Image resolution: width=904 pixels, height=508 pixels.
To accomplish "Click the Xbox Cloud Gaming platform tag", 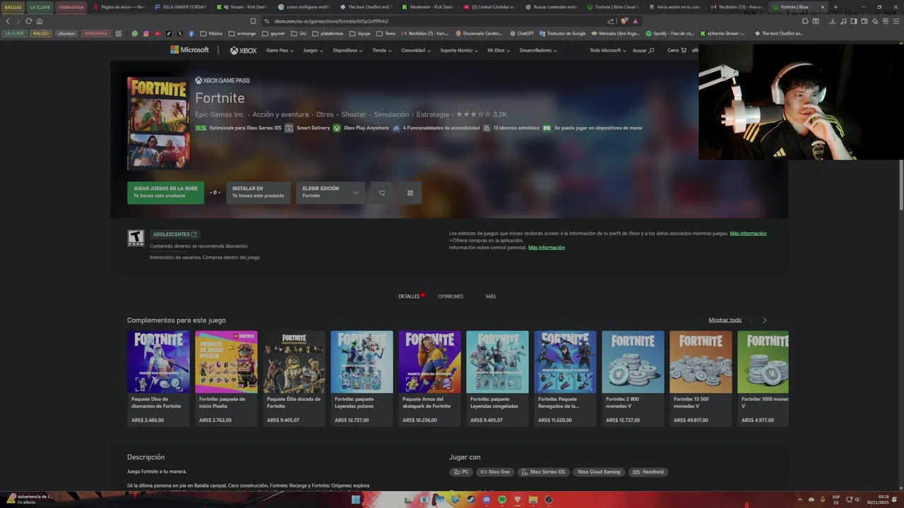I will tap(598, 472).
